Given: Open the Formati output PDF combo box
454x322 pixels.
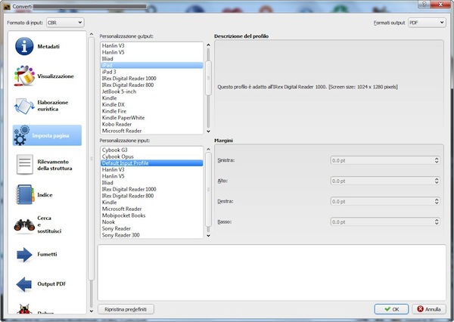Looking at the screenshot, I should 427,23.
